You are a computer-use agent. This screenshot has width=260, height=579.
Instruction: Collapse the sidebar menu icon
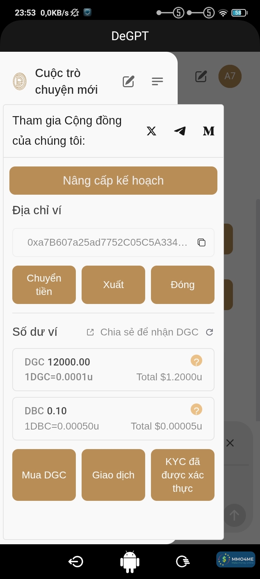[x=157, y=82]
